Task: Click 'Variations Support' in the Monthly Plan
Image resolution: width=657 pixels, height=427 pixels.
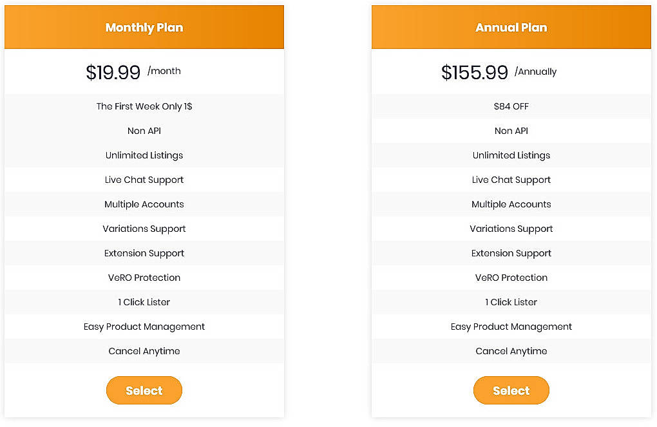Action: click(x=144, y=229)
